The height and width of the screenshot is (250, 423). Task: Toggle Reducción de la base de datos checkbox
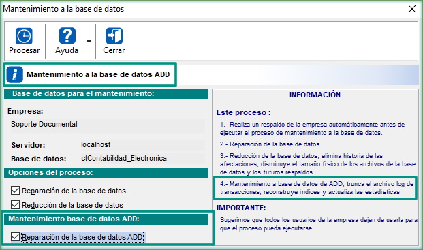16,204
